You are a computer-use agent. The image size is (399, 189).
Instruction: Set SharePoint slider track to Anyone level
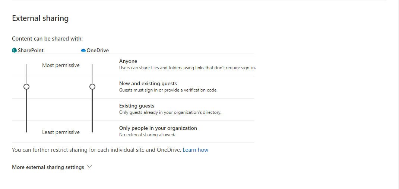(26, 65)
